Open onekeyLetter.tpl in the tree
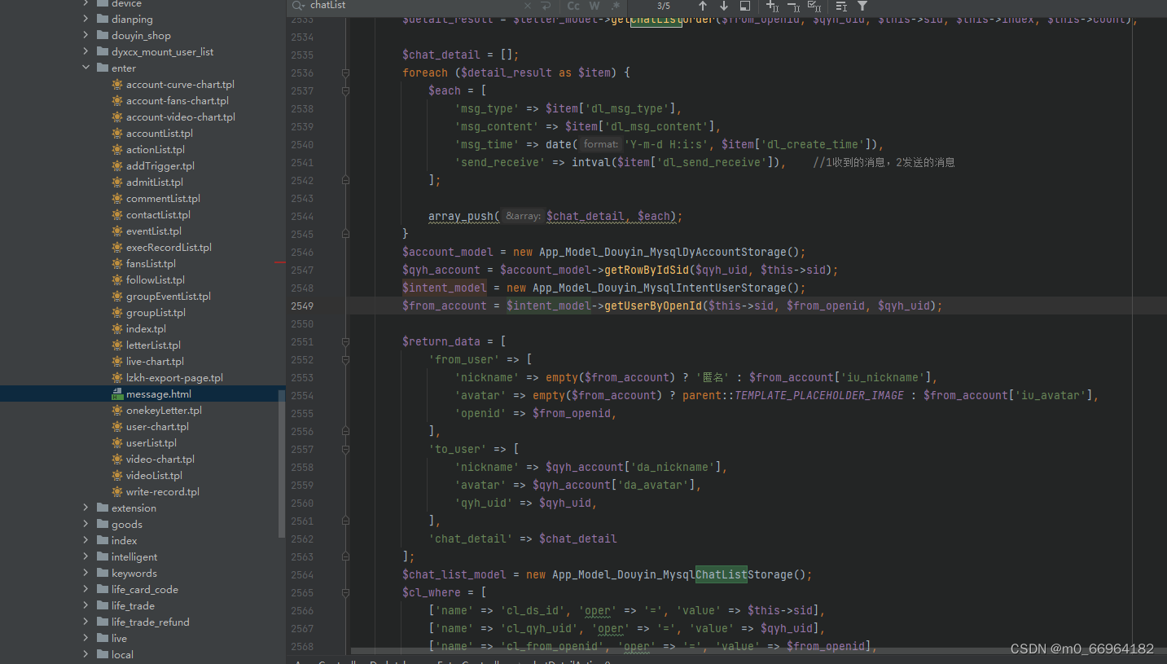This screenshot has width=1167, height=664. click(x=164, y=411)
